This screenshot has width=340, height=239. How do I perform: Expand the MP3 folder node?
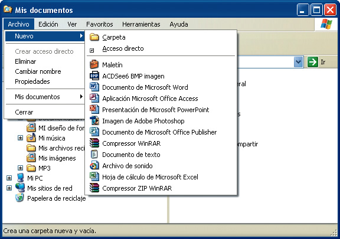20,168
